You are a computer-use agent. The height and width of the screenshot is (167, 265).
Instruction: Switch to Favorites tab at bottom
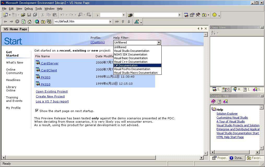tap(254, 158)
